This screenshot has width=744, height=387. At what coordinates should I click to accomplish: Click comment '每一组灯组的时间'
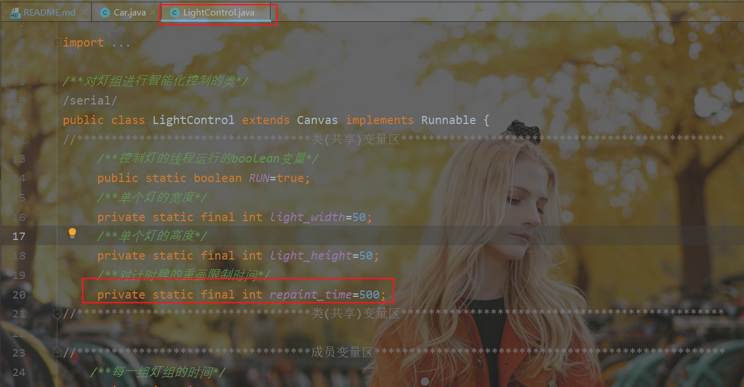158,372
